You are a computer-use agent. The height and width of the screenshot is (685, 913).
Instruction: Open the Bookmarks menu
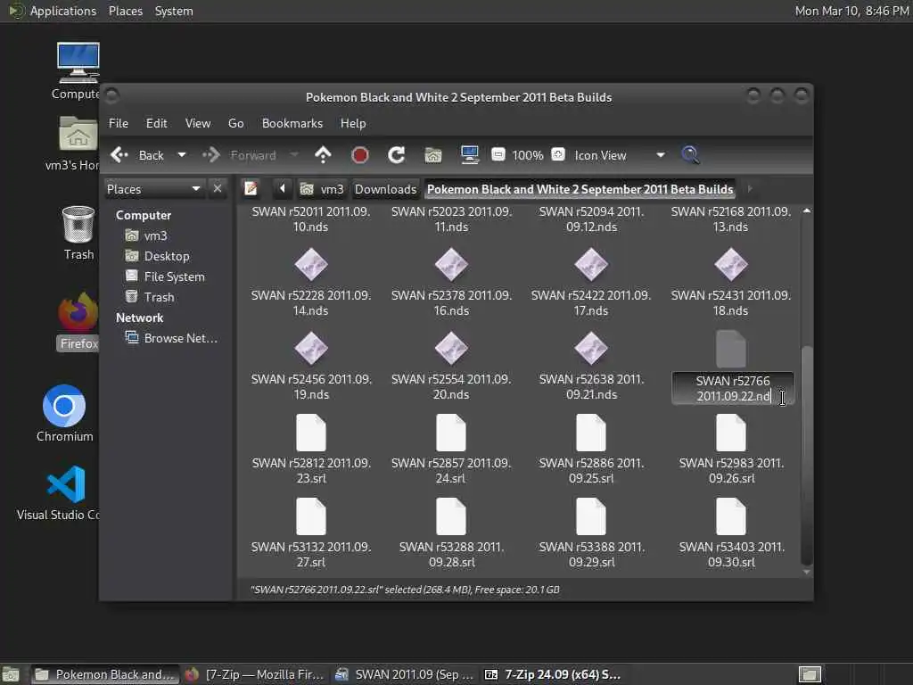(x=292, y=123)
